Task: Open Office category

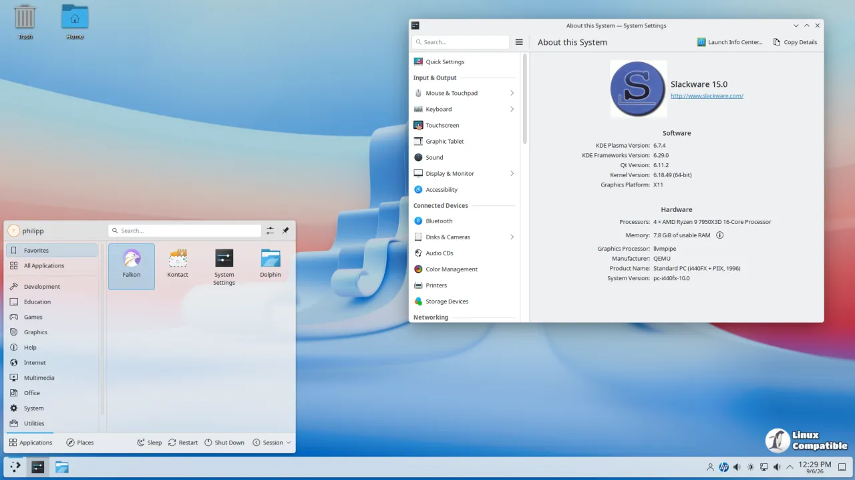Action: point(52,393)
